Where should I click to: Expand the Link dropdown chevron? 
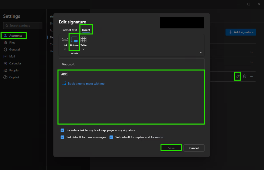(65, 49)
